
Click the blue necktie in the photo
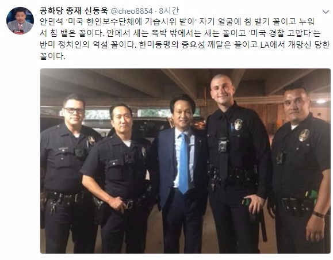coord(183,163)
